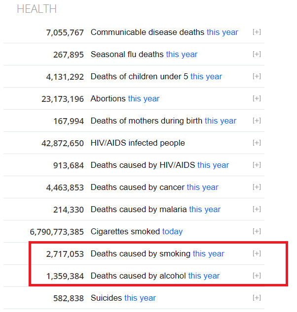The image size is (297, 312).
Task: Click "this year" link after Suicides
Action: click(x=140, y=298)
